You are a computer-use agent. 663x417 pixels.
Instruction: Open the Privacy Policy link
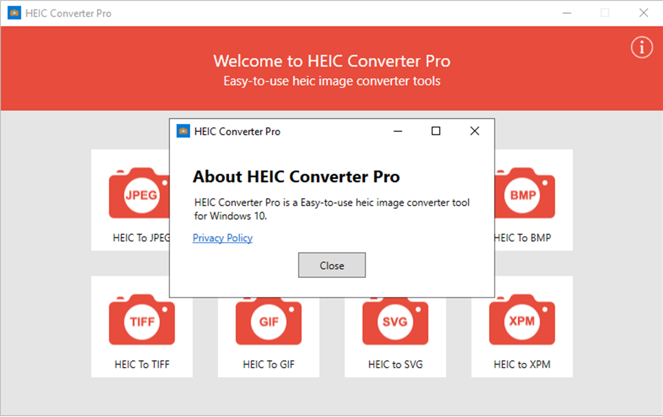(x=223, y=238)
